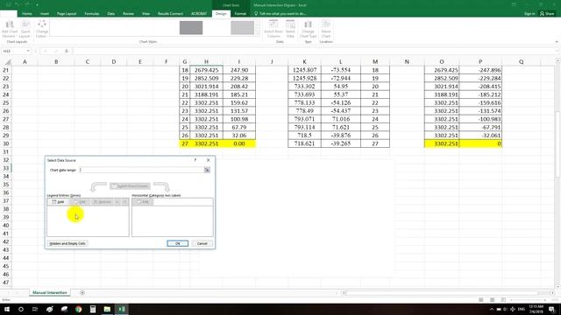Viewport: 561px width, 315px height.
Task: Close the Select Data Source dialog
Action: (x=209, y=160)
